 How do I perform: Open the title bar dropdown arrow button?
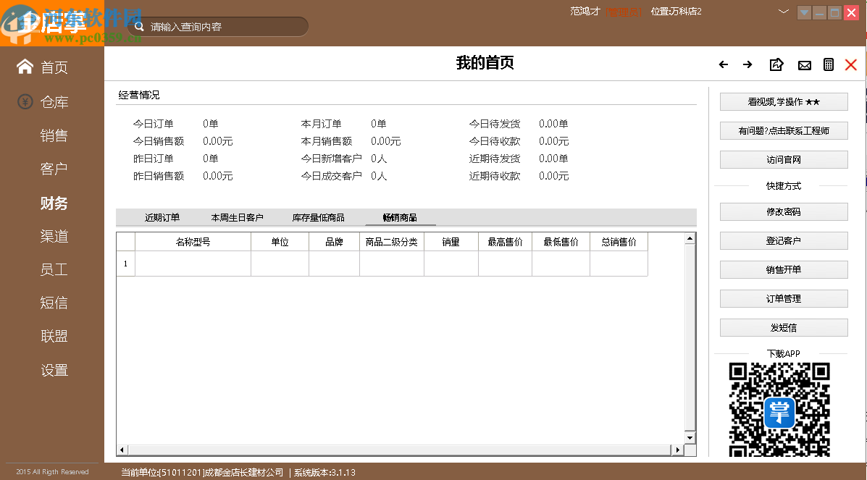click(x=804, y=12)
